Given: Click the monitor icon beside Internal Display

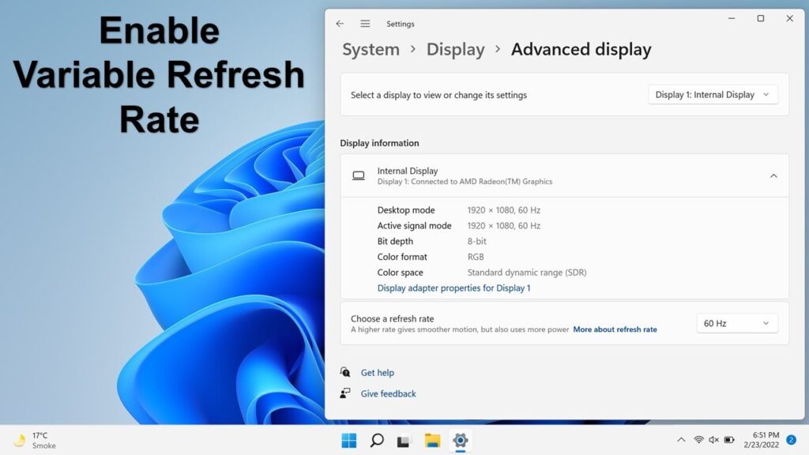Looking at the screenshot, I should [360, 175].
